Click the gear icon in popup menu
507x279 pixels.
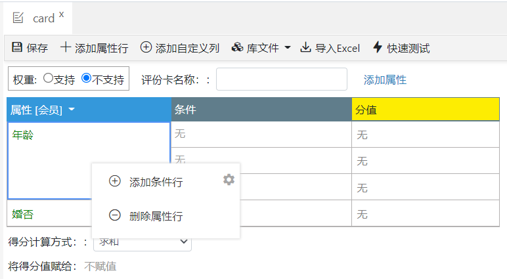click(x=229, y=179)
